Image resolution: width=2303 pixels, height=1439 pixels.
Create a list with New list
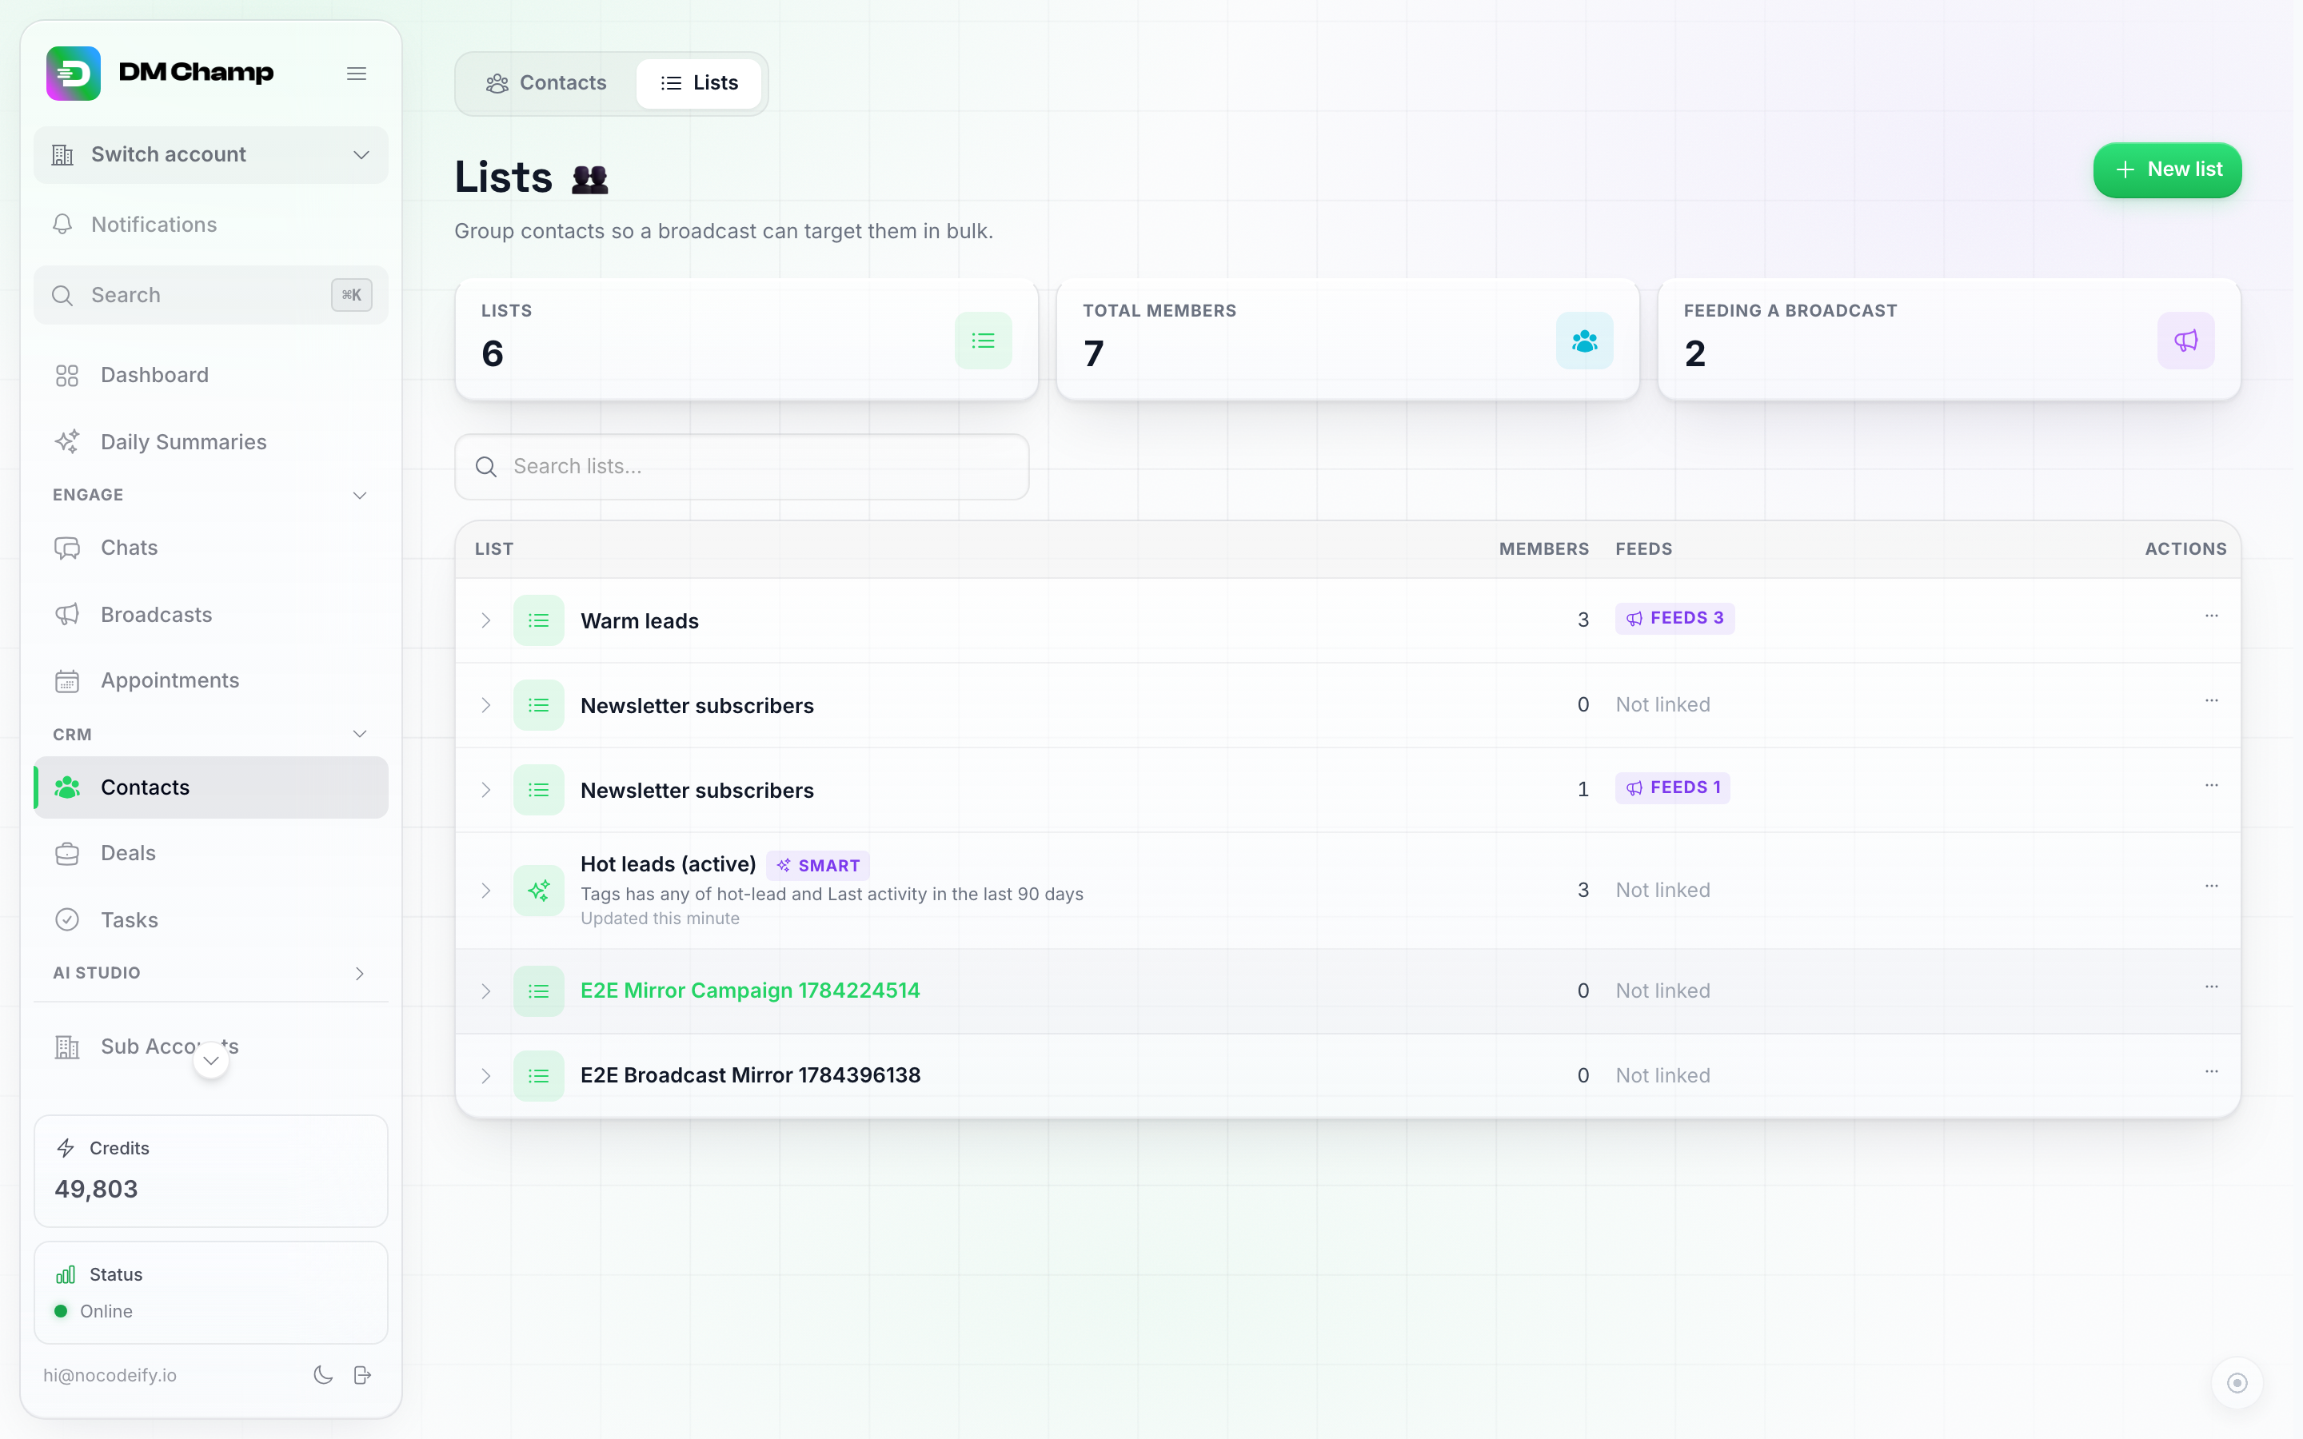click(2167, 169)
